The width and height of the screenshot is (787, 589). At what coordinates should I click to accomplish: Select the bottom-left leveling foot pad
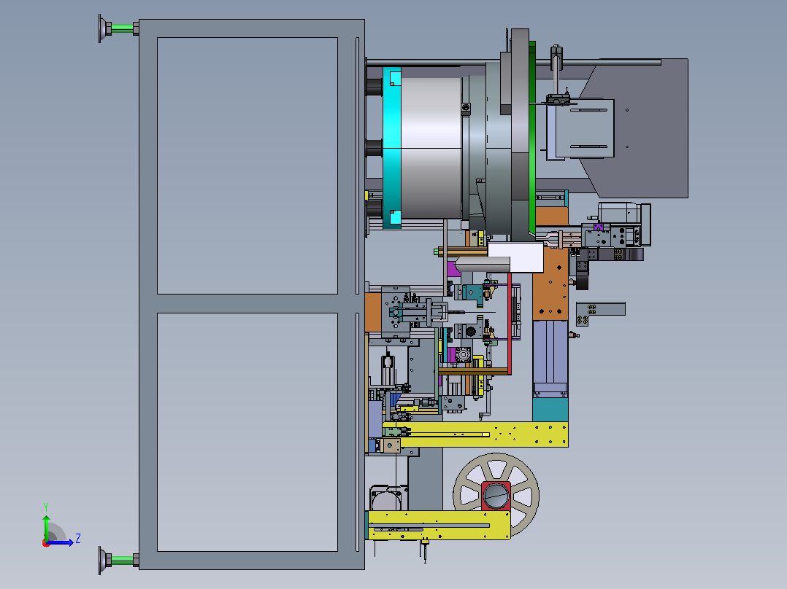(104, 560)
